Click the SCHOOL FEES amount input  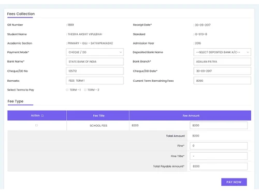point(219,125)
